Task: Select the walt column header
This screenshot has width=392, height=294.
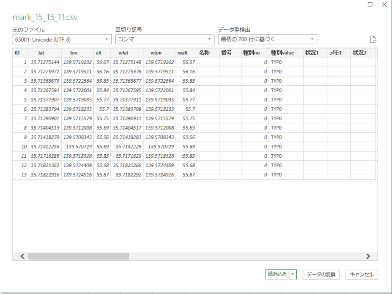Action: pos(186,53)
